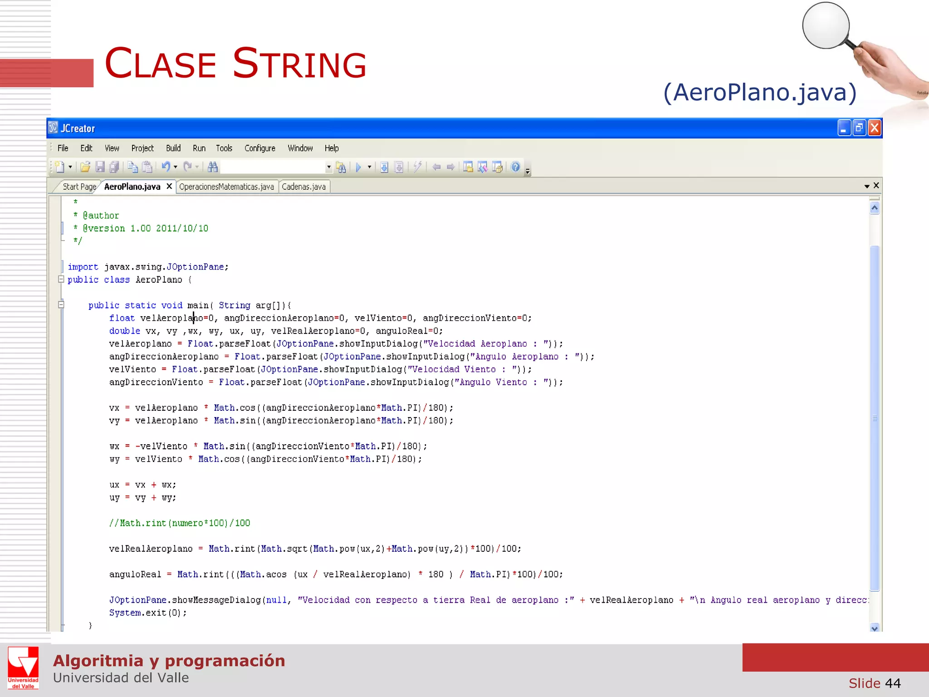The width and height of the screenshot is (929, 697).
Task: Run project with the blue play icon
Action: point(358,167)
